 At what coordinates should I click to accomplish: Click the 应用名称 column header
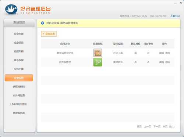point(65,44)
